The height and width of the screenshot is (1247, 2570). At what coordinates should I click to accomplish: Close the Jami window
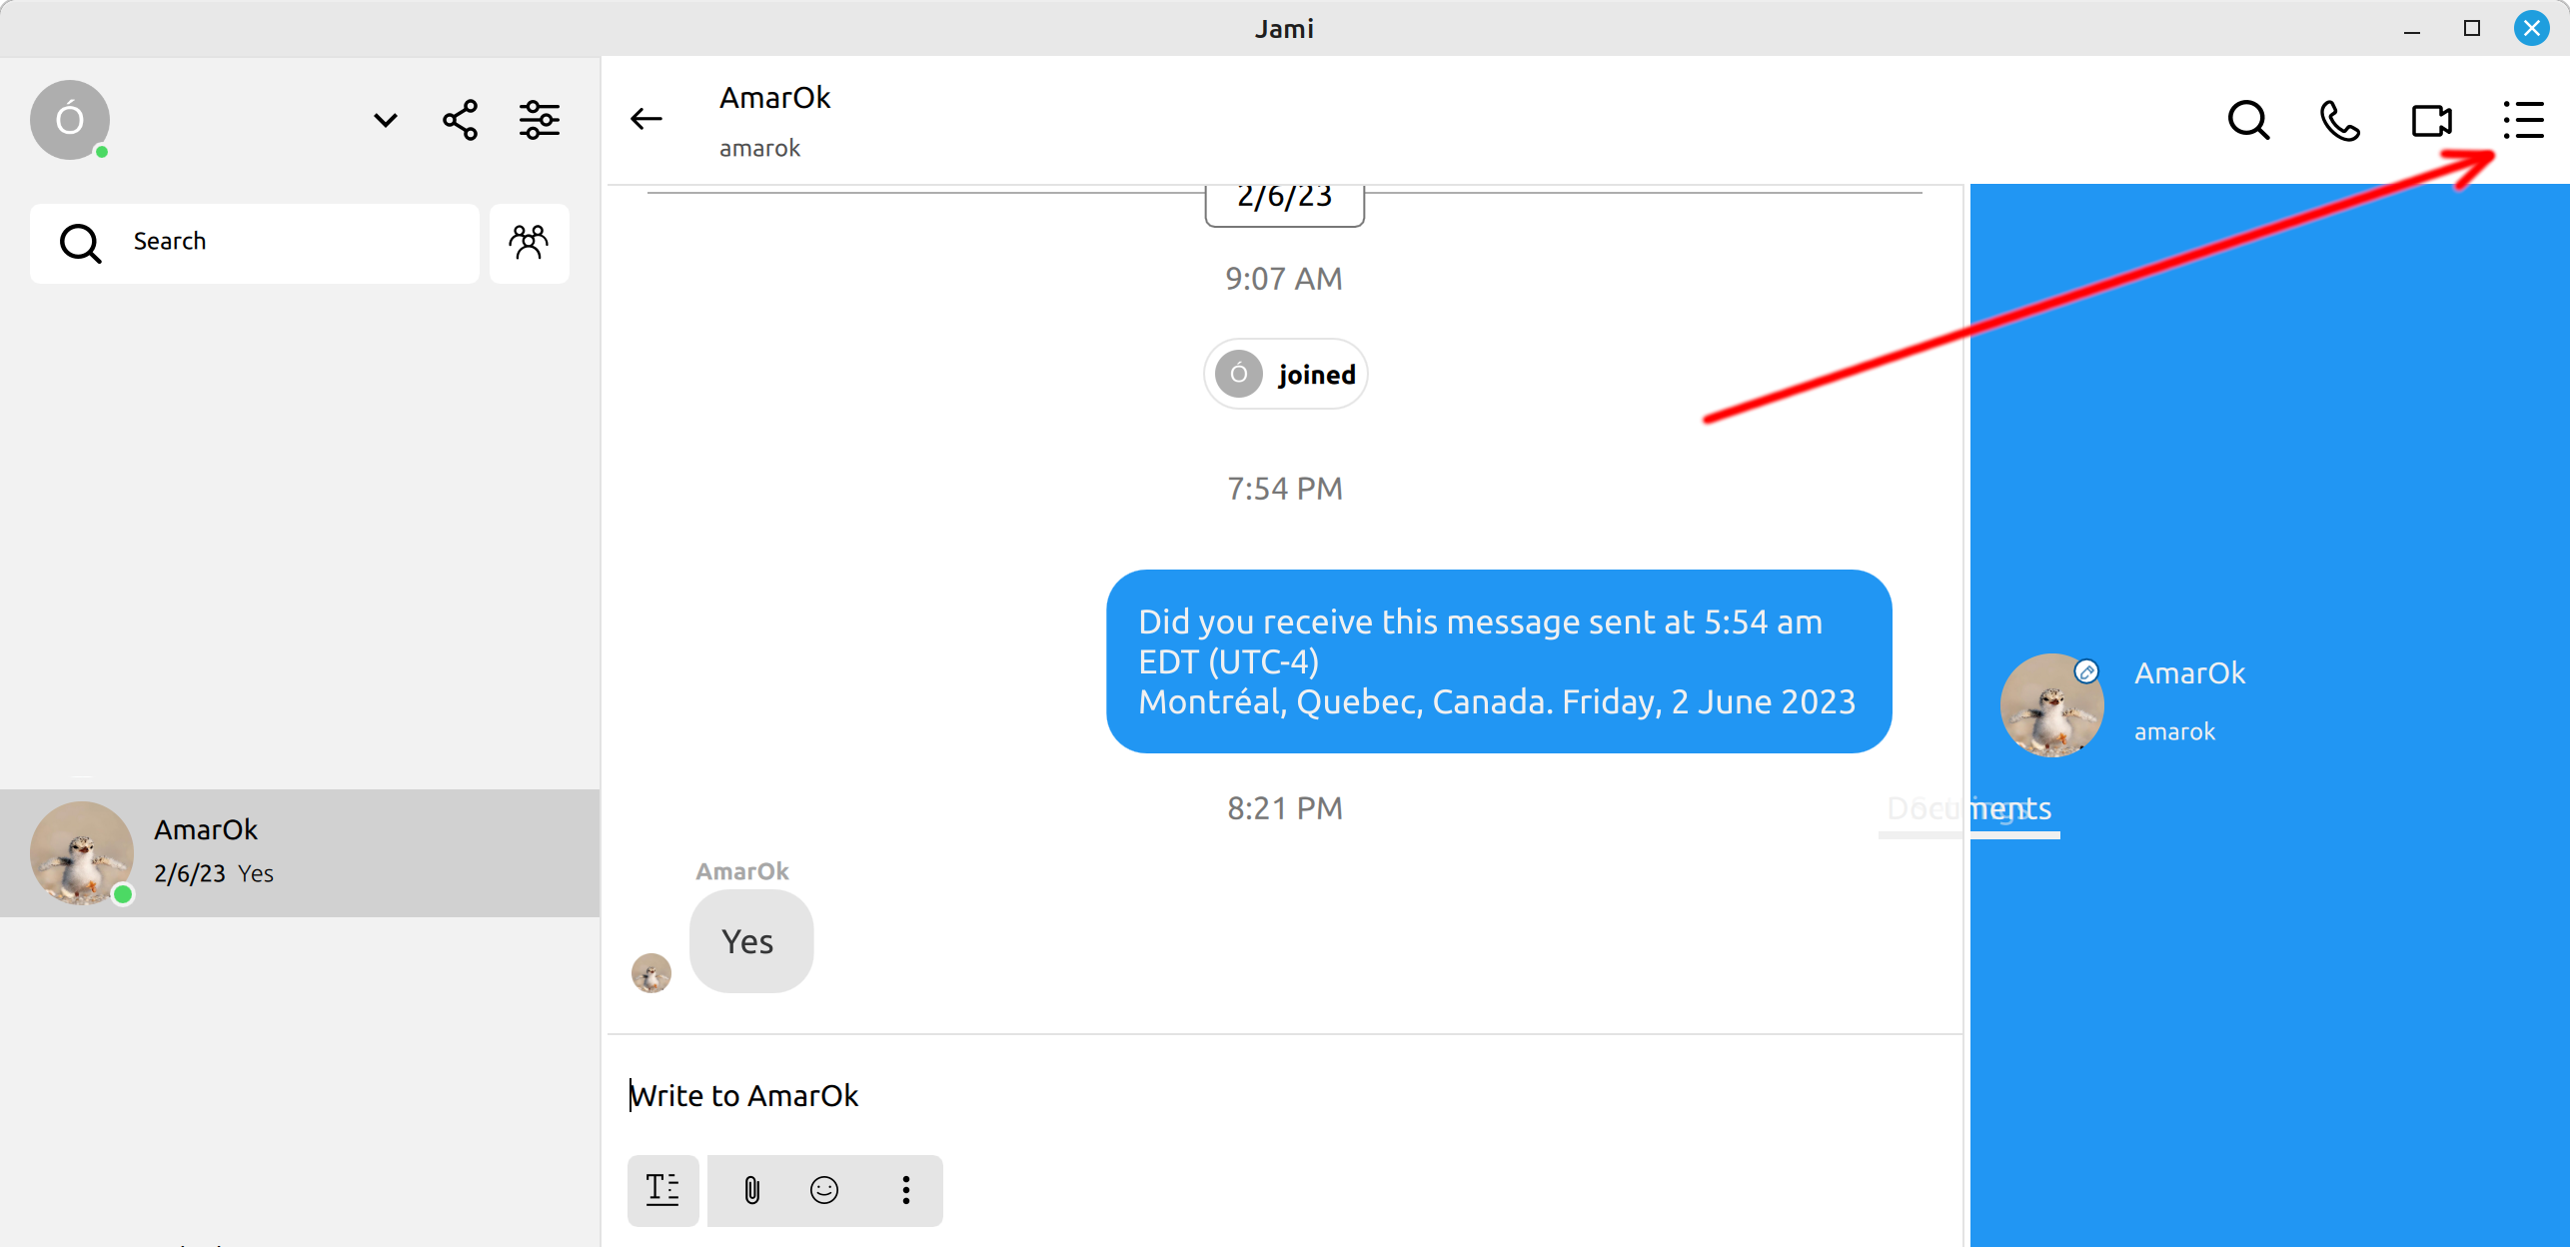[x=2532, y=28]
